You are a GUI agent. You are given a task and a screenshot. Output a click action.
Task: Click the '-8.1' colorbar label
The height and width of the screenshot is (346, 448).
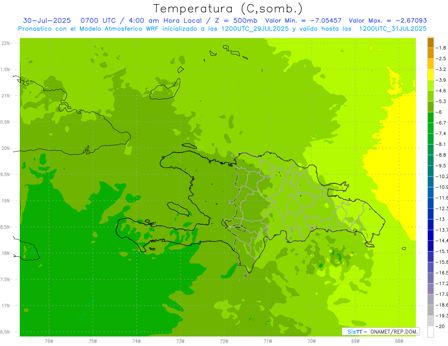pyautogui.click(x=441, y=144)
